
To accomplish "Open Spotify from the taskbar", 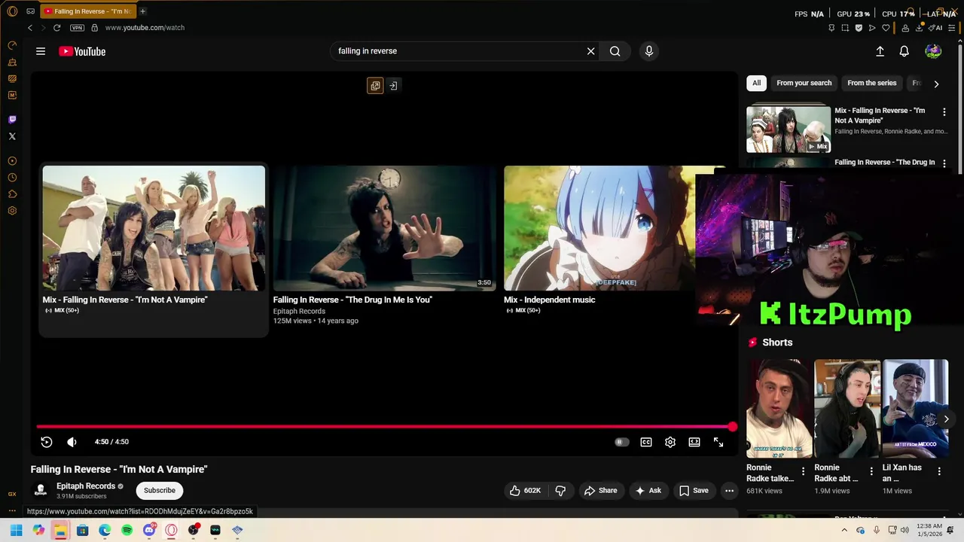I will click(x=127, y=530).
